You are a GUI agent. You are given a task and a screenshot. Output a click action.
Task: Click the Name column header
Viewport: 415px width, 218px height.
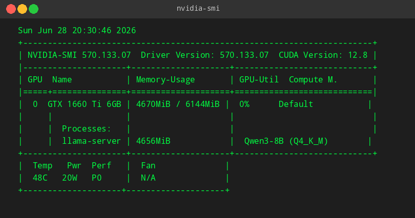point(62,79)
